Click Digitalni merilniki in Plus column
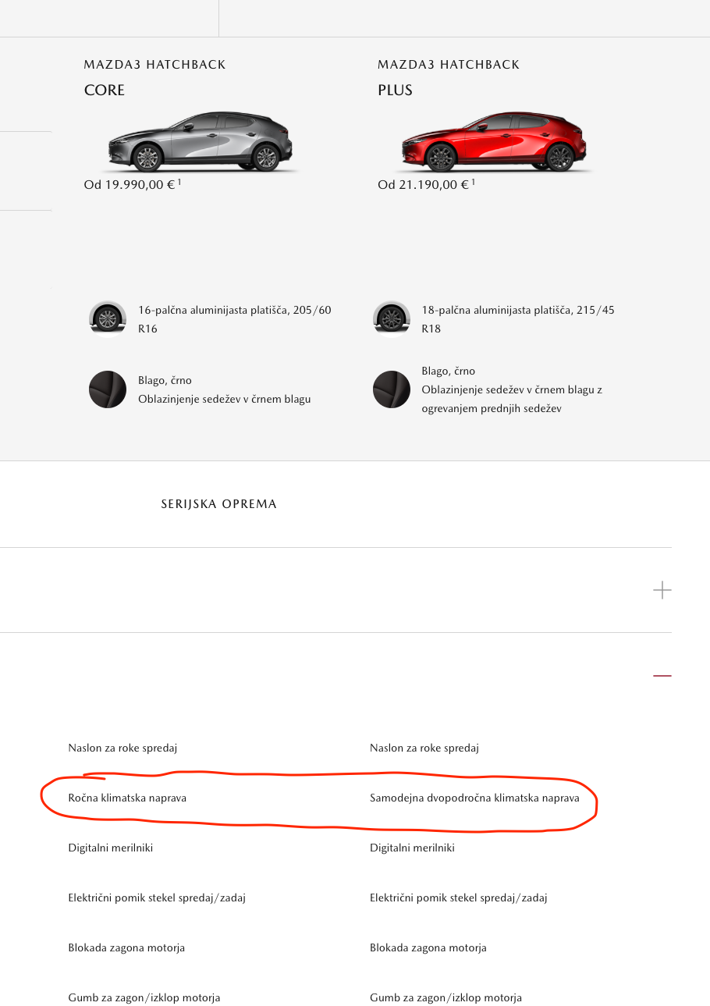 pos(412,848)
